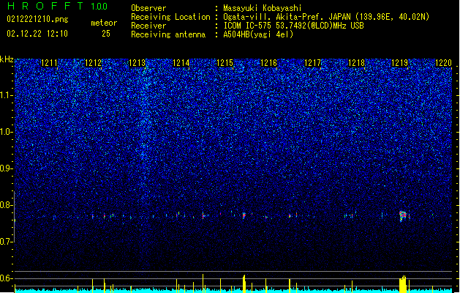This screenshot has width=460, height=293.
Task: Select the 0.9 kHz axis label
Action: point(7,168)
